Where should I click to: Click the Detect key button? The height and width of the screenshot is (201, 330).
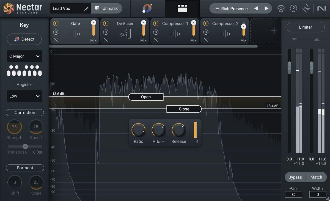[x=24, y=39]
